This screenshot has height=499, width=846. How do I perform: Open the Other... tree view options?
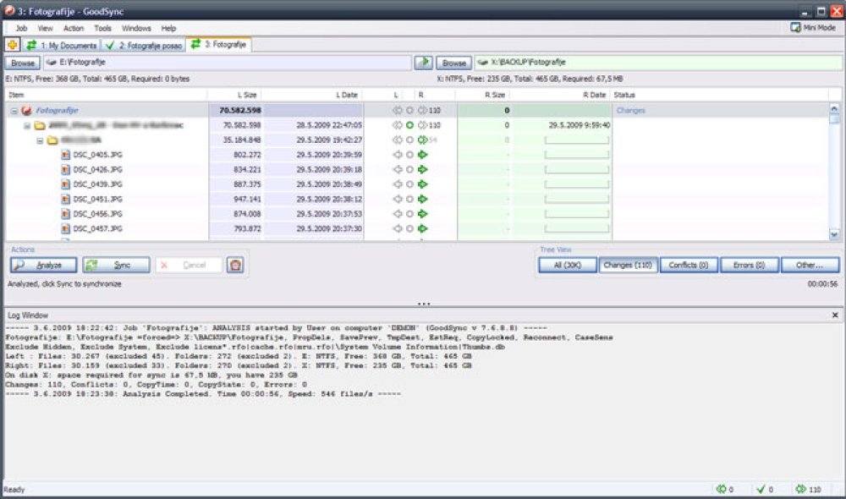pyautogui.click(x=810, y=265)
